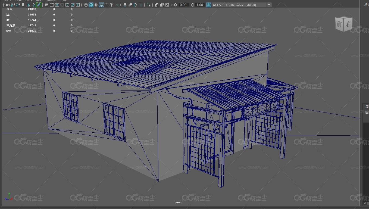Screen dimensions: 369x209
Task: Toggle Use All Lights bulb icon
Action: 112,5
